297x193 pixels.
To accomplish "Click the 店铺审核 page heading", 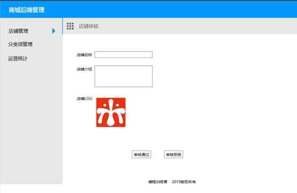I will [x=88, y=26].
